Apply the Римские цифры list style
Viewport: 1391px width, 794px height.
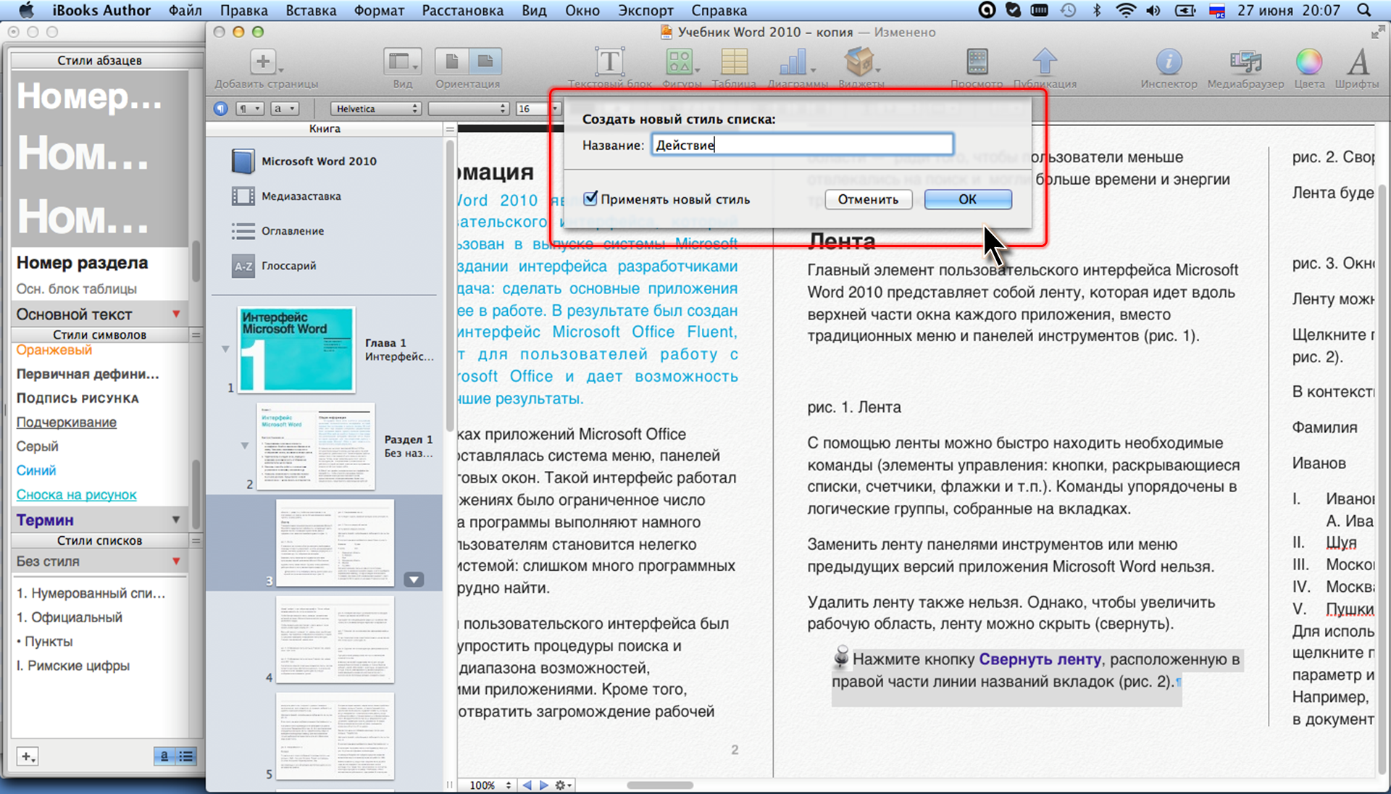(73, 666)
